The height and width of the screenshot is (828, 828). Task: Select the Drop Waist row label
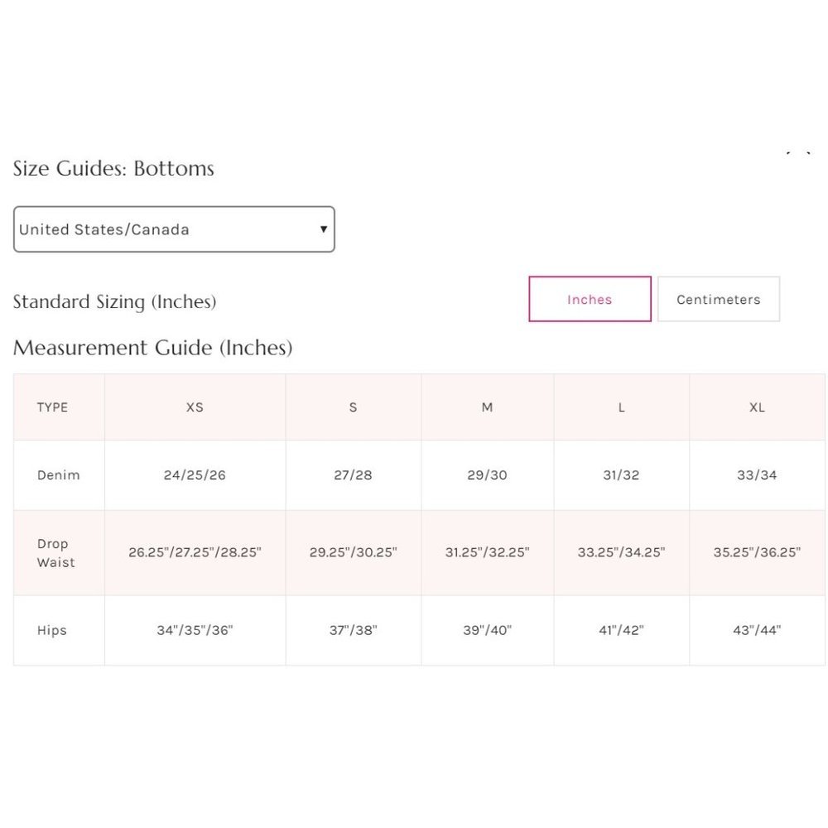pyautogui.click(x=55, y=553)
